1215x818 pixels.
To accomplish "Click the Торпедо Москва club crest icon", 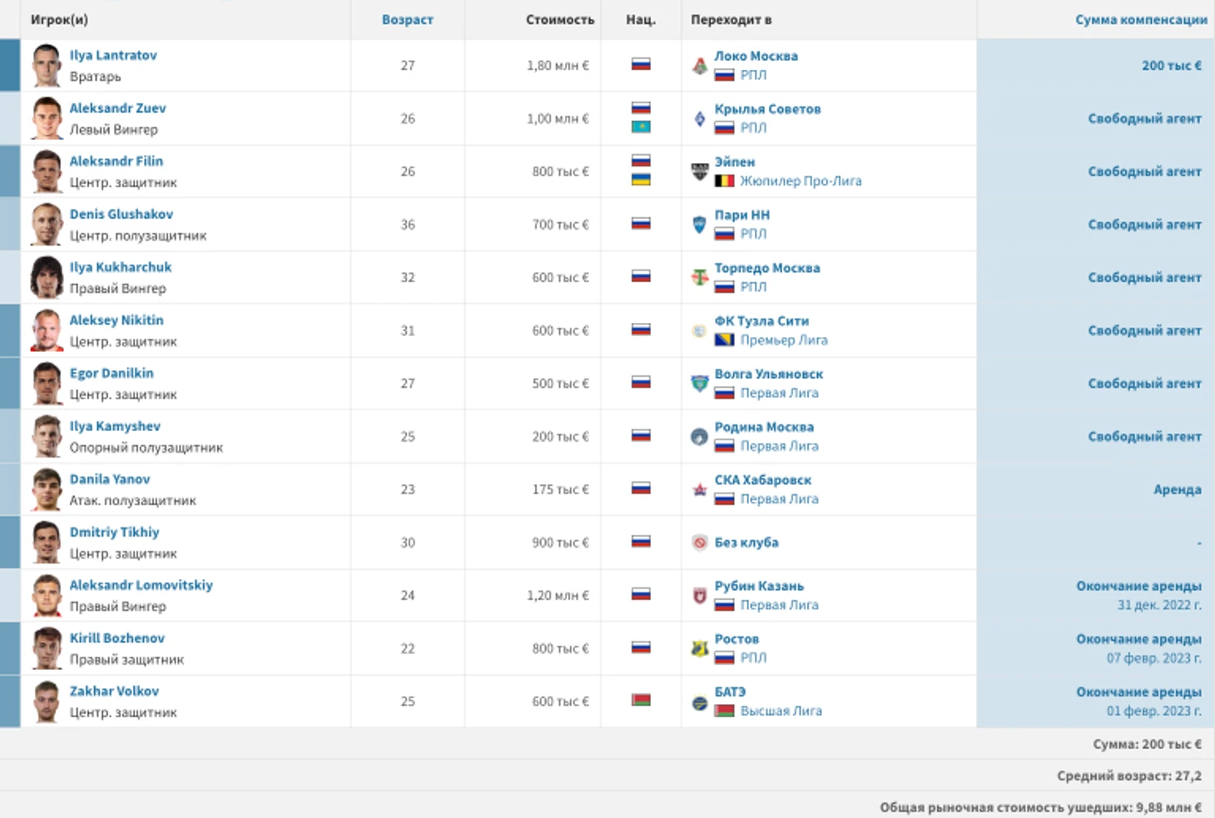I will [700, 278].
